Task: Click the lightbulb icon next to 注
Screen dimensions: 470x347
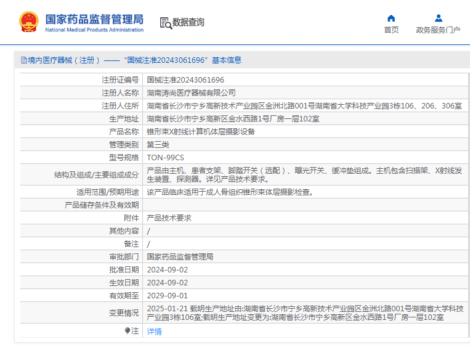Action: [128, 331]
